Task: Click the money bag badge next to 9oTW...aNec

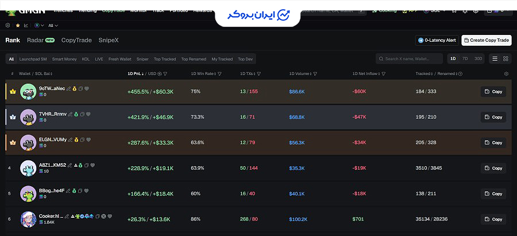Action: click(x=75, y=89)
